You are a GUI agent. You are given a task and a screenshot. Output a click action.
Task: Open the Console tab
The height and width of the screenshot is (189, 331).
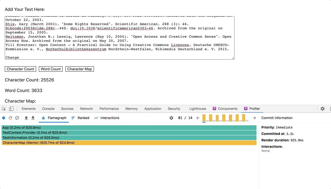[48, 109]
